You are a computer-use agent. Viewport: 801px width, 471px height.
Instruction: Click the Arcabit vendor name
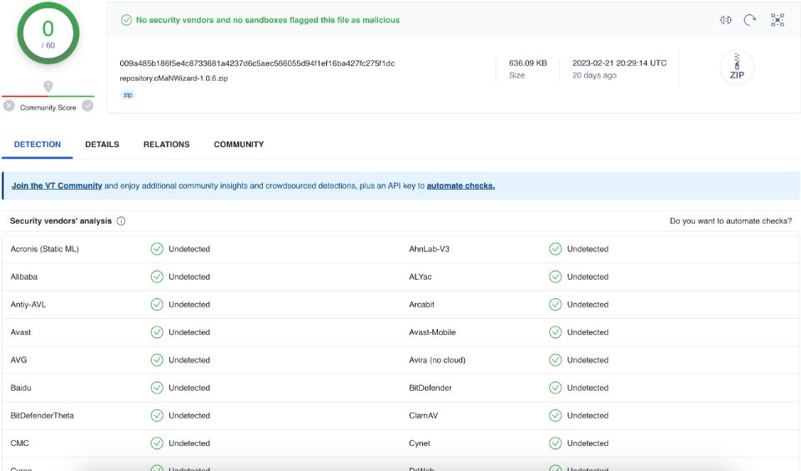point(421,304)
